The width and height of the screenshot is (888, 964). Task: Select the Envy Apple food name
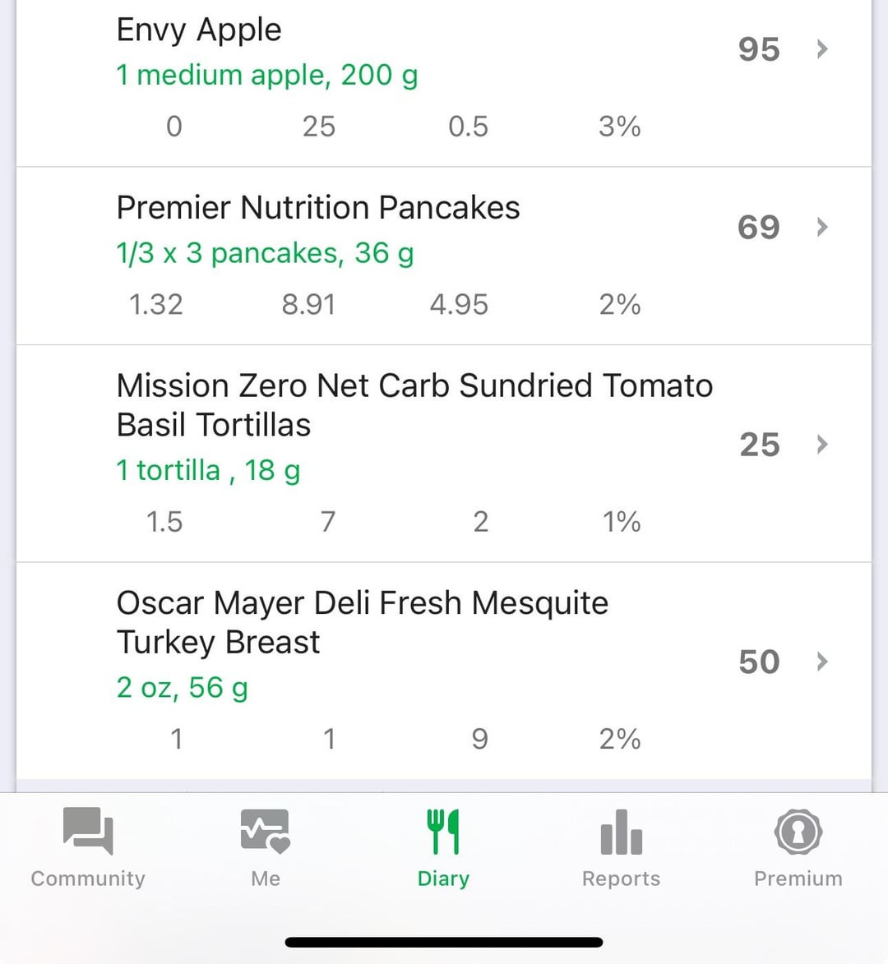[x=199, y=30]
